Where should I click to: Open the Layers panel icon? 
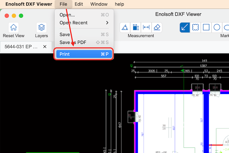42,27
